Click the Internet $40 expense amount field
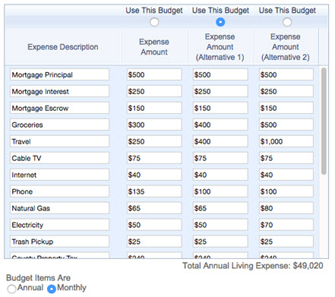Image resolution: width=335 pixels, height=297 pixels. click(154, 175)
